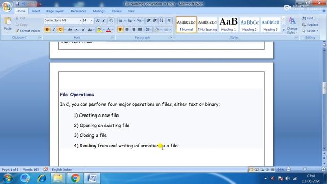Switch to Outline view in status bar

267,169
